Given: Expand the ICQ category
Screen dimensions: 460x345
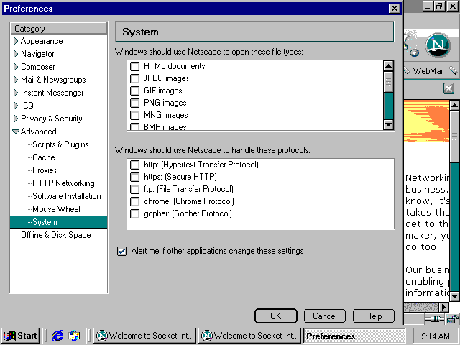Looking at the screenshot, I should point(16,106).
